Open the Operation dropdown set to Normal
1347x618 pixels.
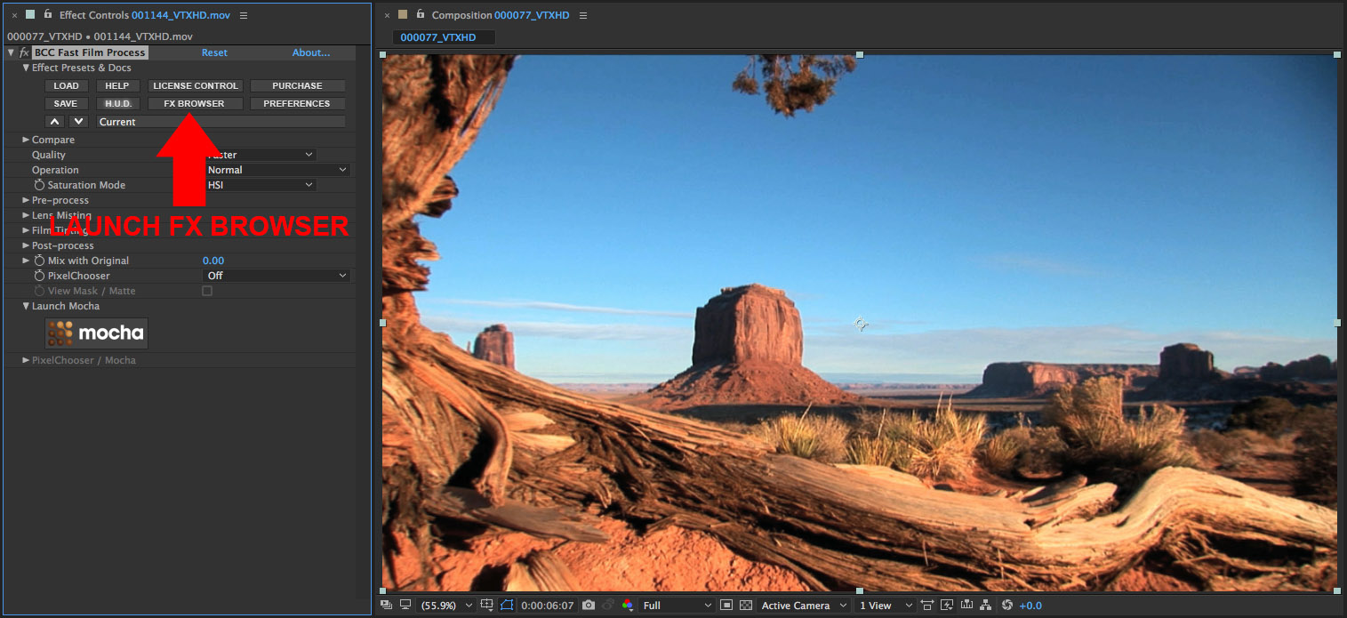(x=277, y=170)
